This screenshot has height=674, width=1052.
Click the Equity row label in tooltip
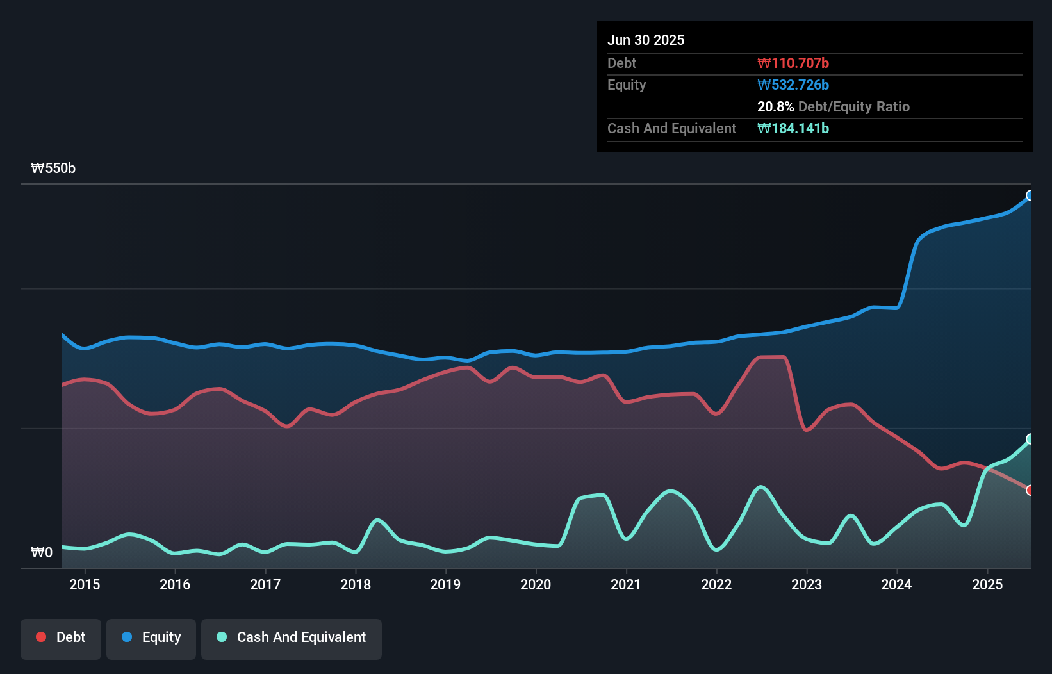[627, 85]
